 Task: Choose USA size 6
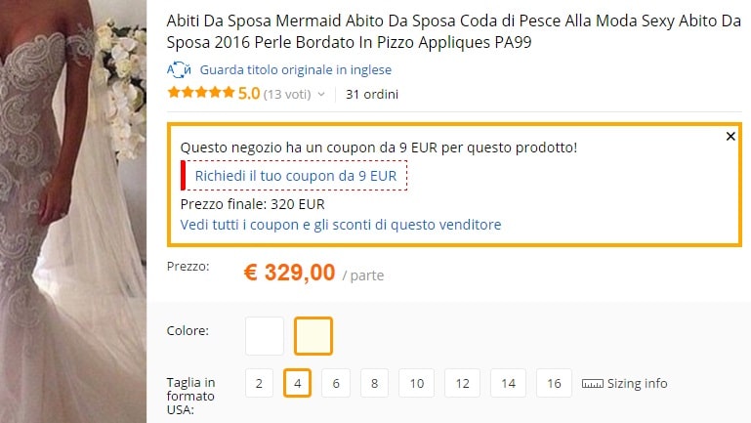(336, 383)
